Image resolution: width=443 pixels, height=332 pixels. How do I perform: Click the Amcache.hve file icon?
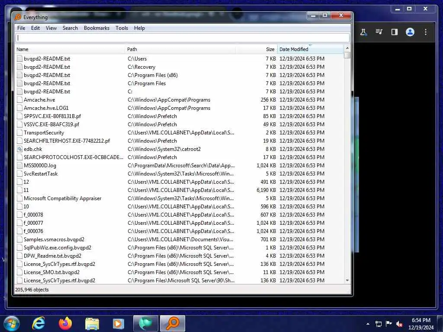[19, 100]
